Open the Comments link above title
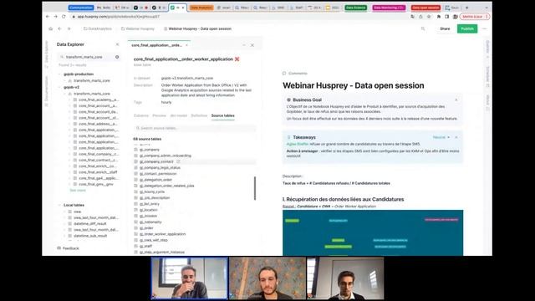This screenshot has width=535, height=301. (x=295, y=74)
